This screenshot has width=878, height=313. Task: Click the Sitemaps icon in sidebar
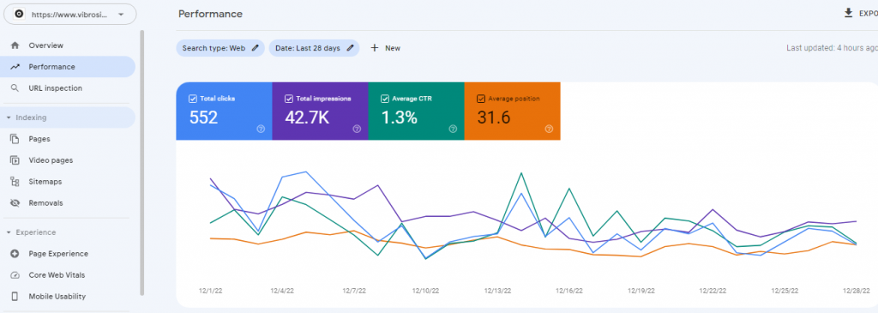pyautogui.click(x=15, y=182)
